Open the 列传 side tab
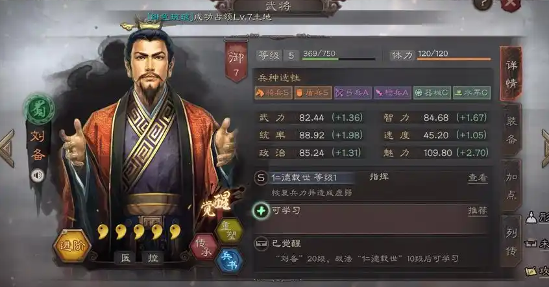 (x=511, y=242)
